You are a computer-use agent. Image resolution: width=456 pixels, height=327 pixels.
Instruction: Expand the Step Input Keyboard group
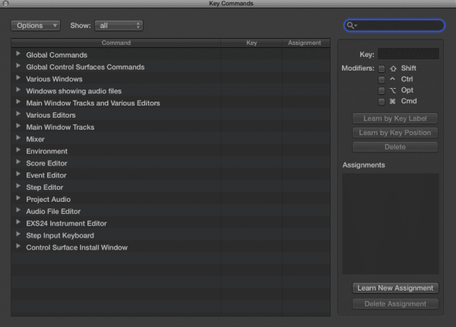click(17, 235)
